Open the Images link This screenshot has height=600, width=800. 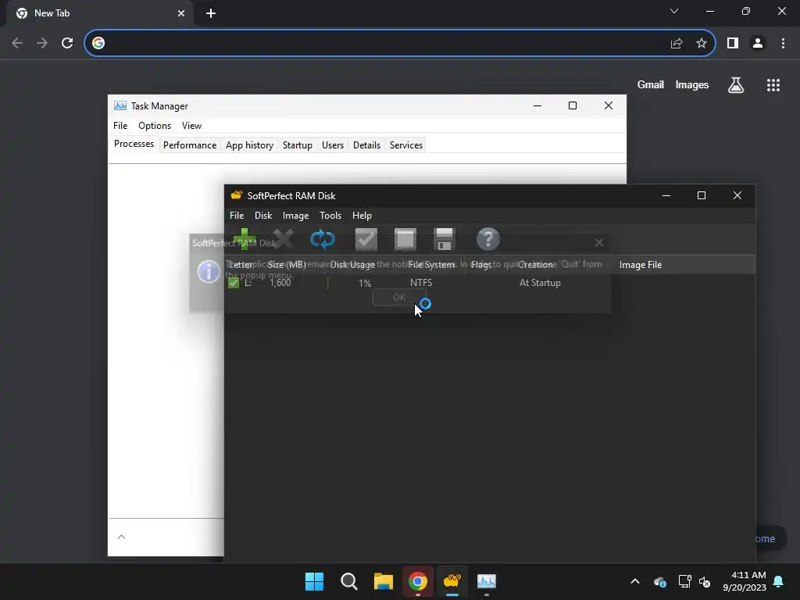pyautogui.click(x=692, y=84)
